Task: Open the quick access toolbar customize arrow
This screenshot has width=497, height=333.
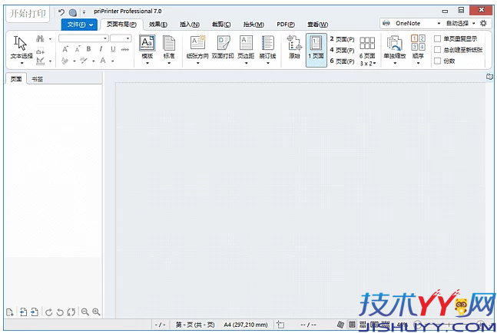Action: click(x=84, y=12)
